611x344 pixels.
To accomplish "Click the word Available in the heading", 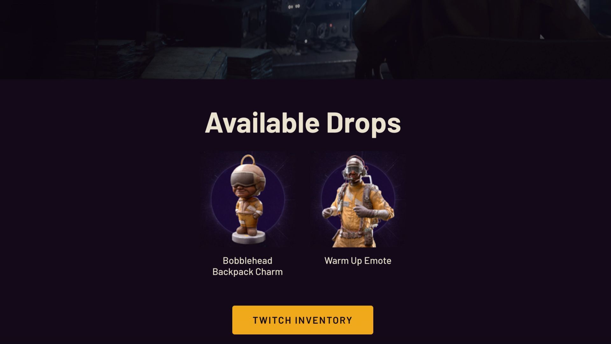I will pyautogui.click(x=262, y=122).
